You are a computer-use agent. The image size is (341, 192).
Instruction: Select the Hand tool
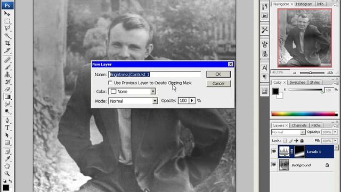(7, 166)
